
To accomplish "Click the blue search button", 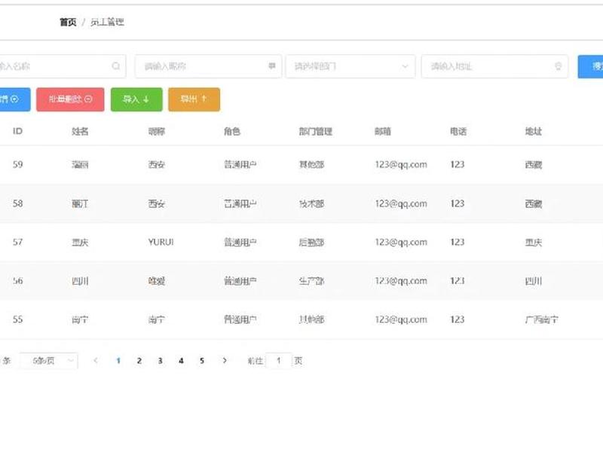I will click(x=591, y=66).
